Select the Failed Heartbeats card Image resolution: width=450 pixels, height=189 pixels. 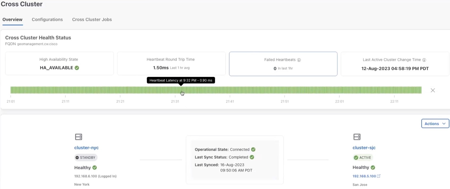point(283,64)
